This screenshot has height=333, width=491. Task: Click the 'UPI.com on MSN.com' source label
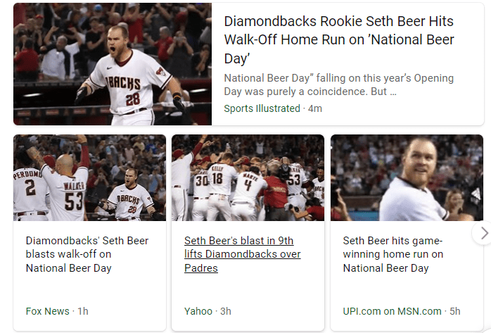pyautogui.click(x=392, y=310)
